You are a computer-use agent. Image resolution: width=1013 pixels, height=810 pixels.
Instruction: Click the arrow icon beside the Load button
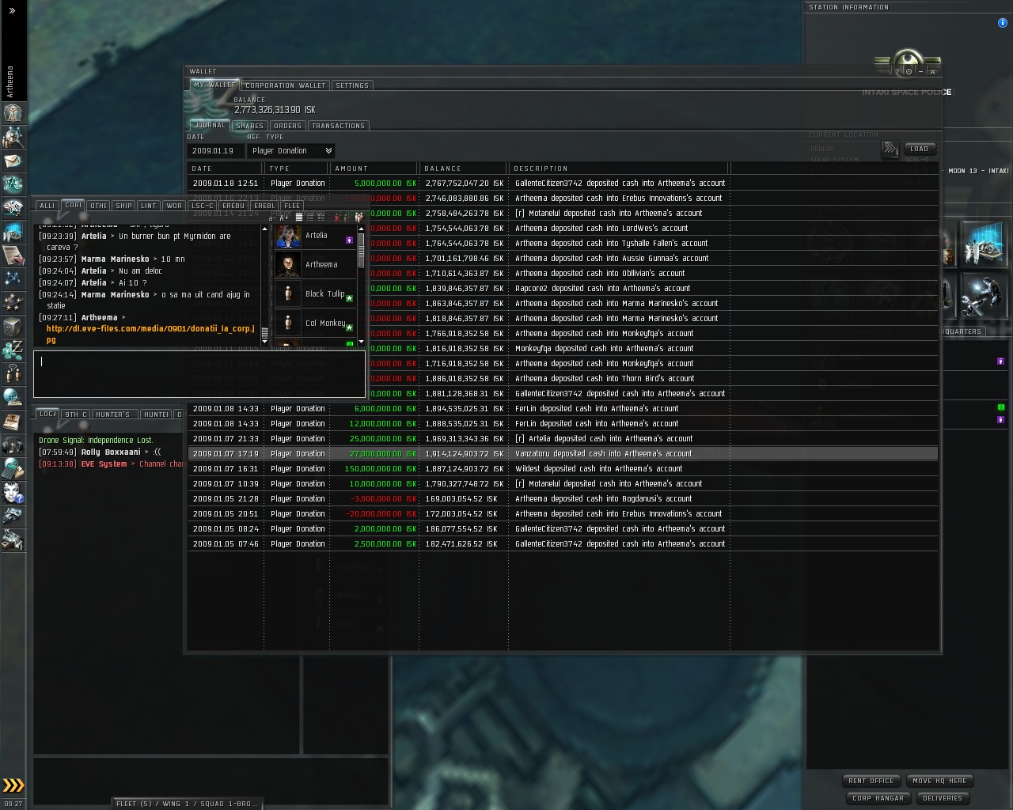pyautogui.click(x=890, y=149)
